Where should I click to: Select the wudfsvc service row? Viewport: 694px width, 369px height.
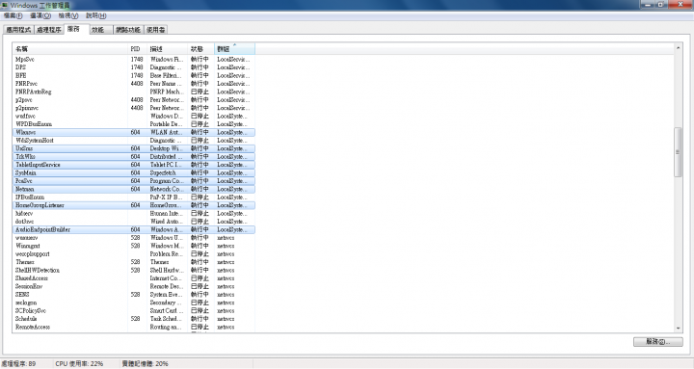tap(134, 116)
